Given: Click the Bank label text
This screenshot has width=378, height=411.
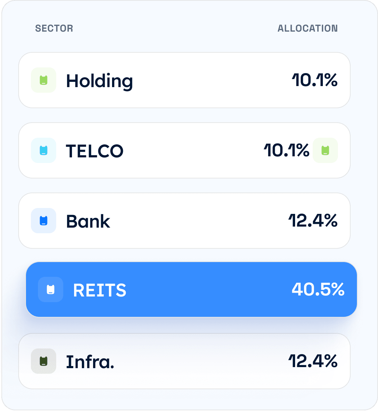Looking at the screenshot, I should click(x=88, y=221).
